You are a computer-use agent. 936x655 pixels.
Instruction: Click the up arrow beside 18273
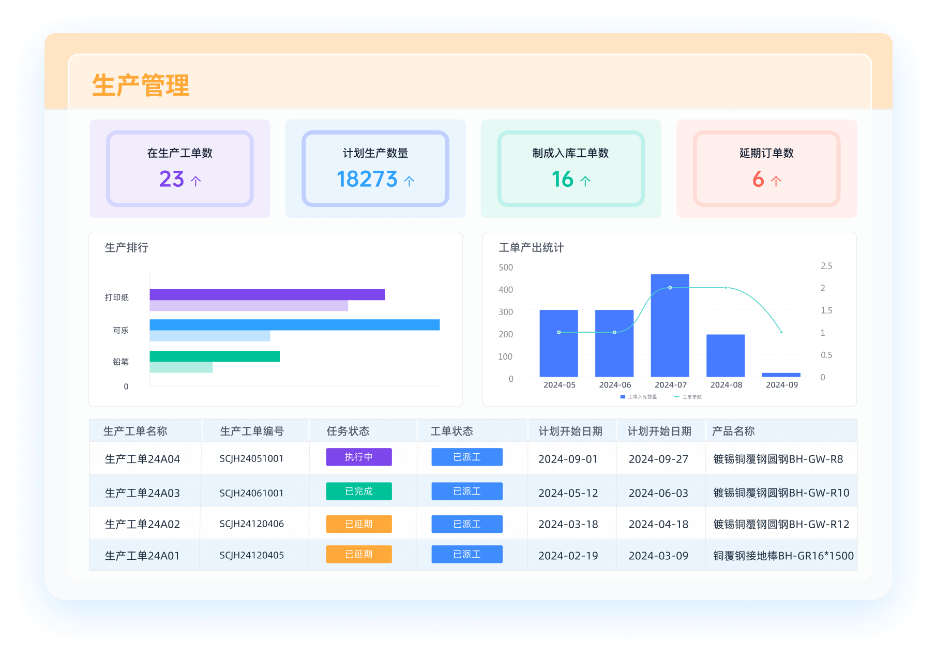point(409,180)
